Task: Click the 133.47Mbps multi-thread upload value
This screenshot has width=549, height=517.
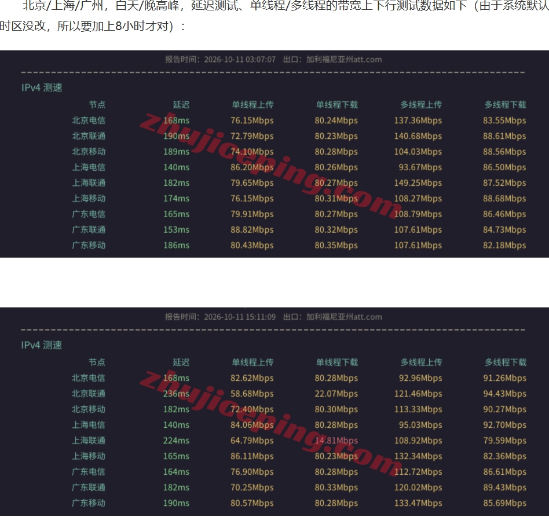Action: pos(418,503)
